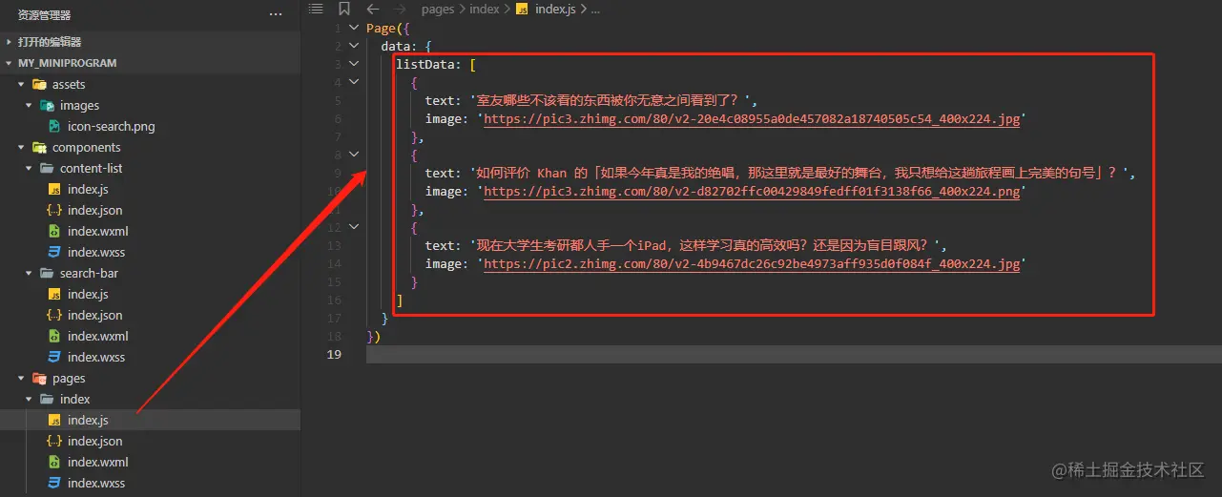Viewport: 1222px width, 497px height.
Task: Go back with the left arrow
Action: [x=373, y=9]
